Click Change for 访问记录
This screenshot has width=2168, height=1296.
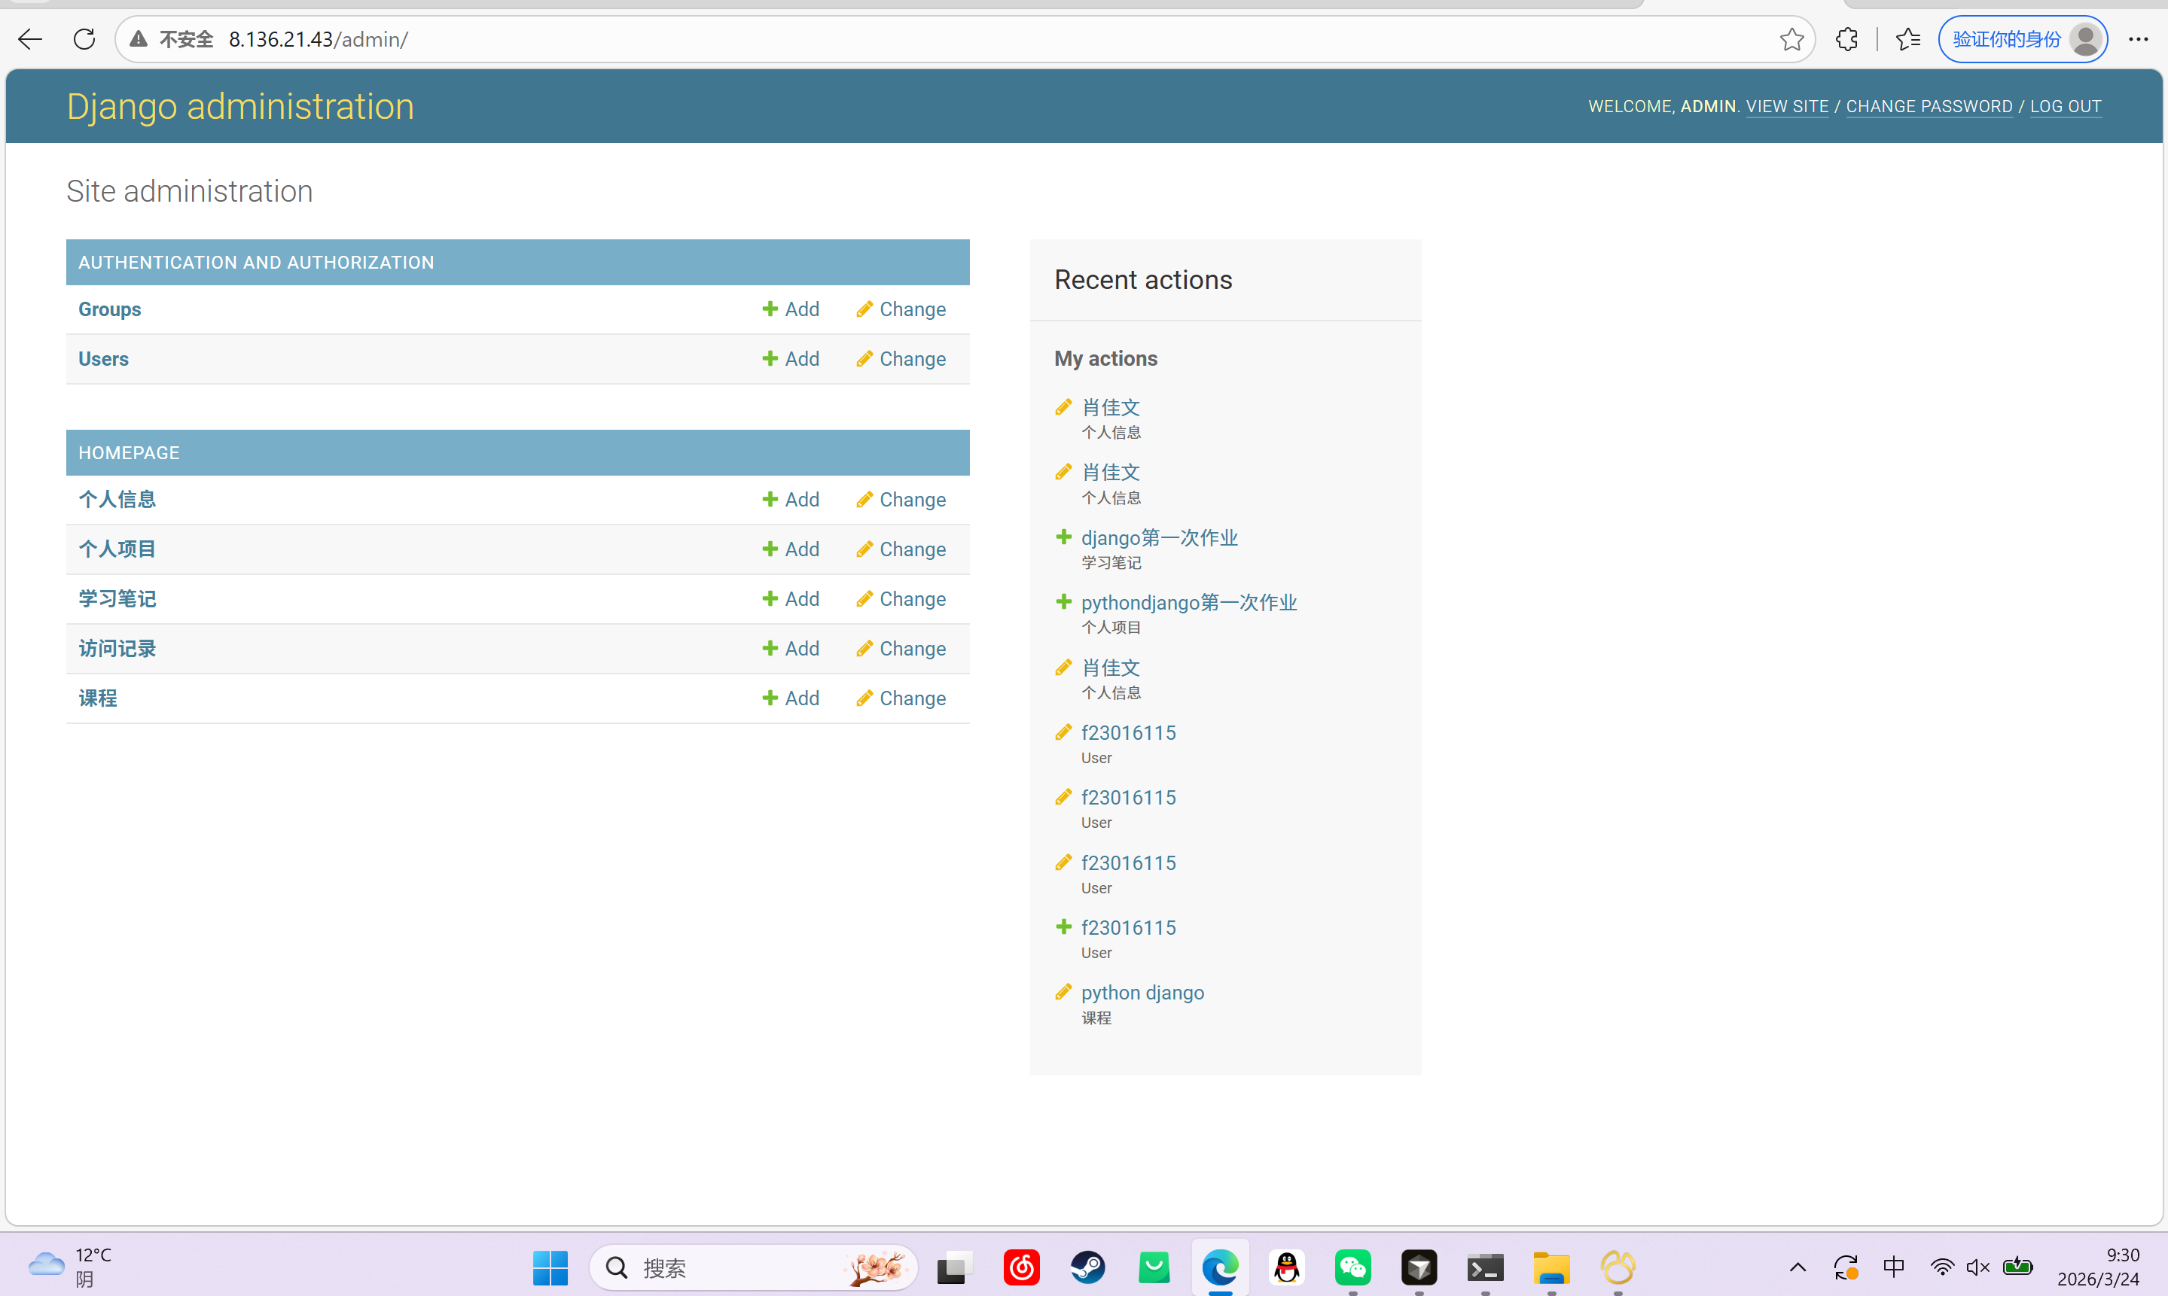901,649
